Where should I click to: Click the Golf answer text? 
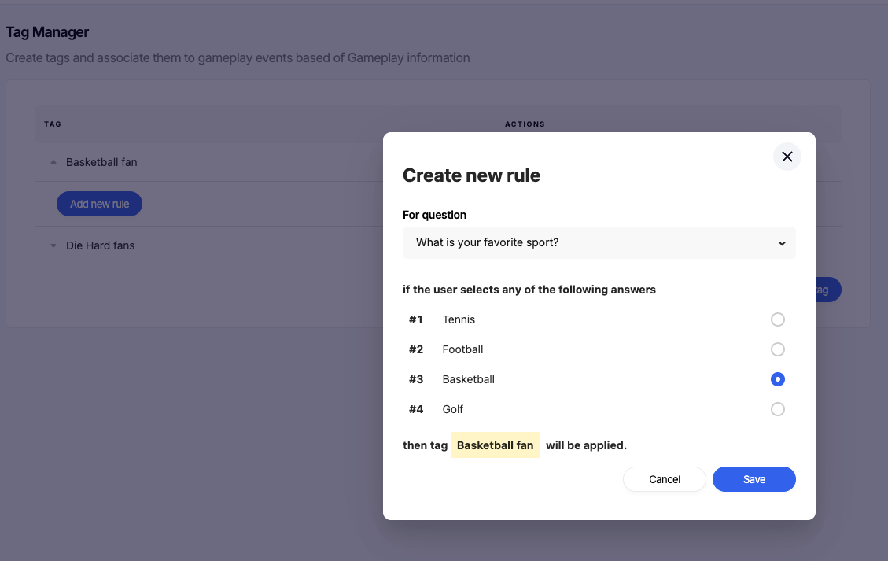452,409
